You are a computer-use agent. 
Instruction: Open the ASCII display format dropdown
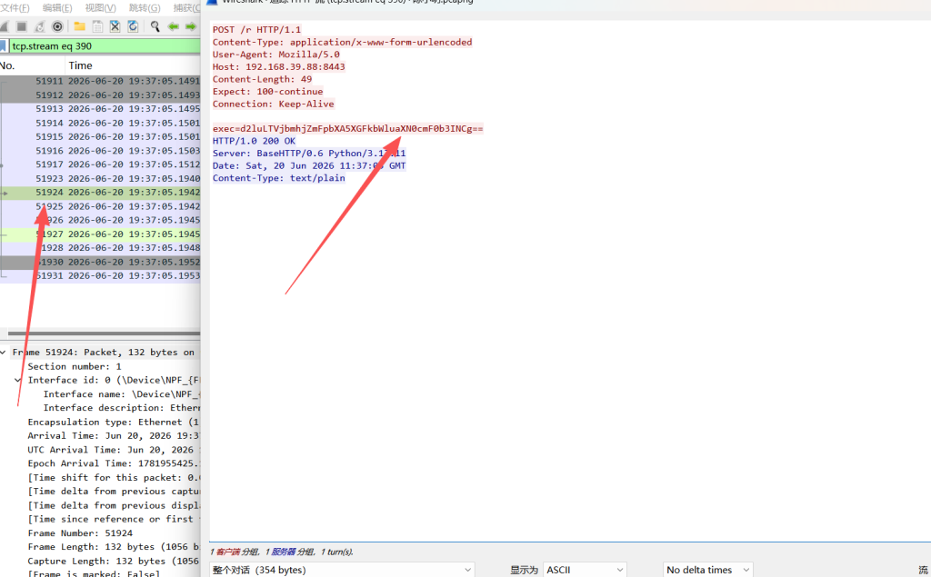(x=585, y=570)
